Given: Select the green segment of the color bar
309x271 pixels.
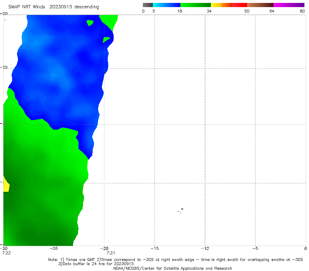Looking at the screenshot, I should [x=195, y=5].
